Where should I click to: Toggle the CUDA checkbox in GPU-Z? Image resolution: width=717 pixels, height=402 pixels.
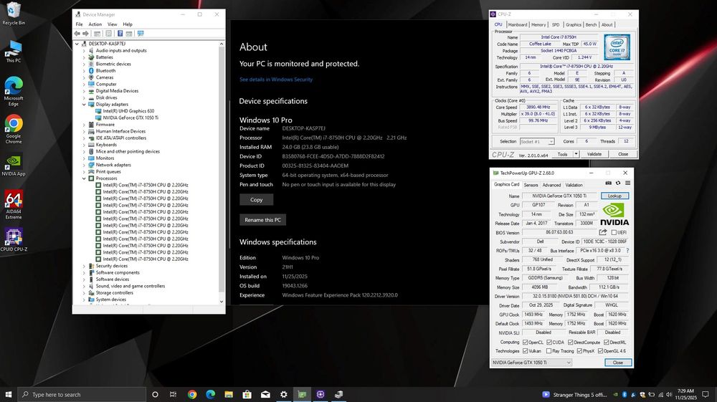click(x=549, y=342)
